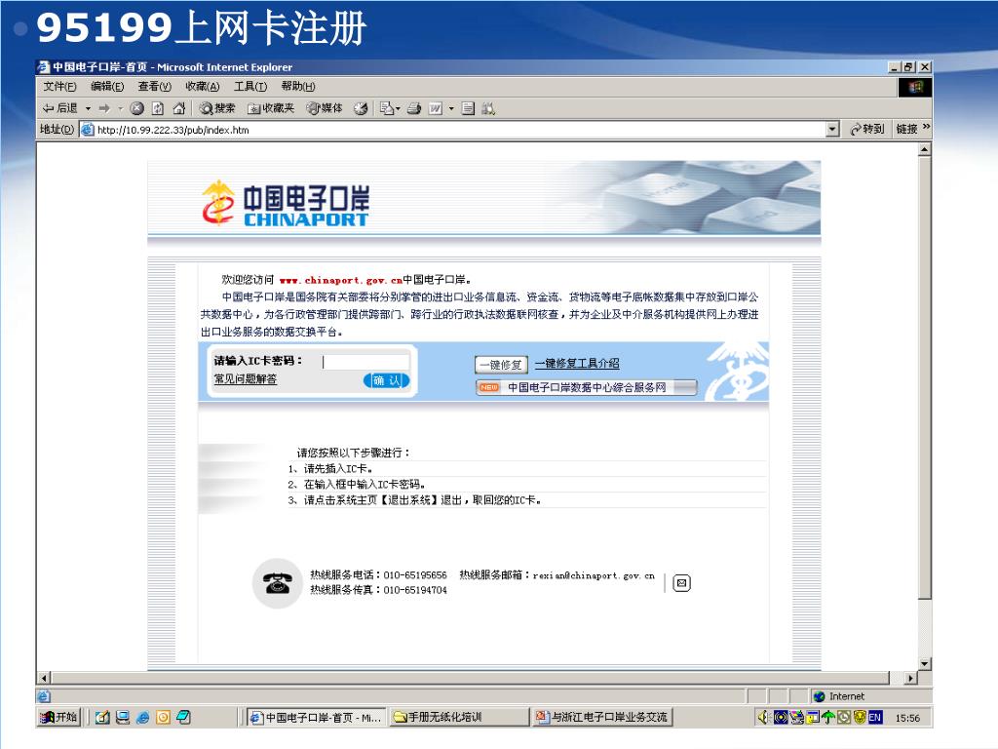
Task: Switch to 中国电子口岸-首页 taskbar window
Action: (x=317, y=718)
